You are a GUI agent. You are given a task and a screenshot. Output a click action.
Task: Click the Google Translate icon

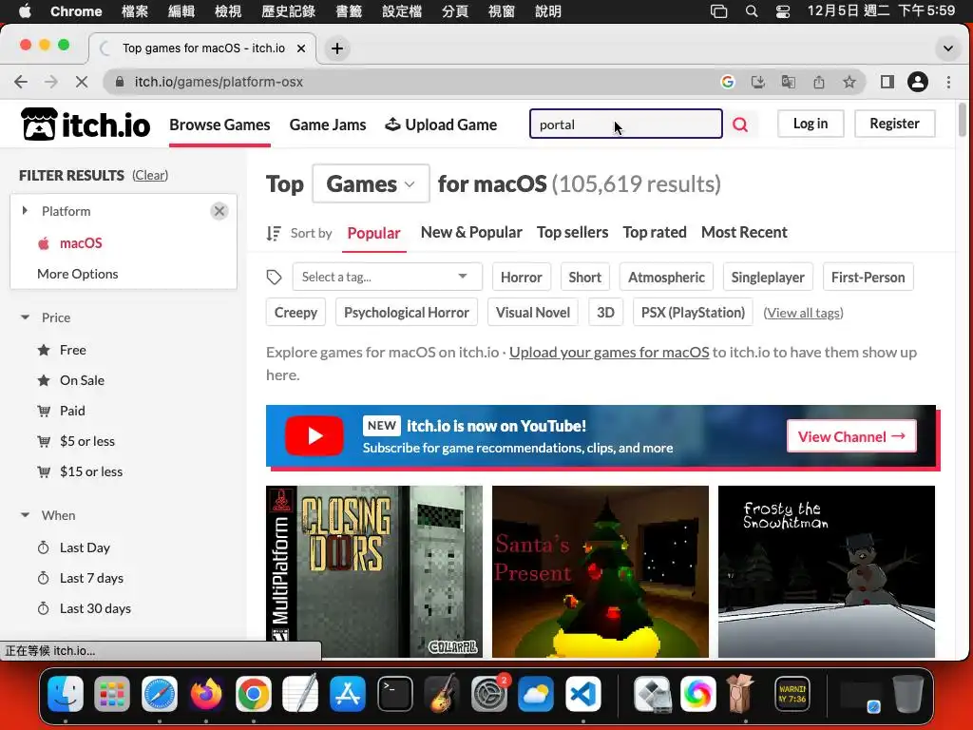[788, 82]
